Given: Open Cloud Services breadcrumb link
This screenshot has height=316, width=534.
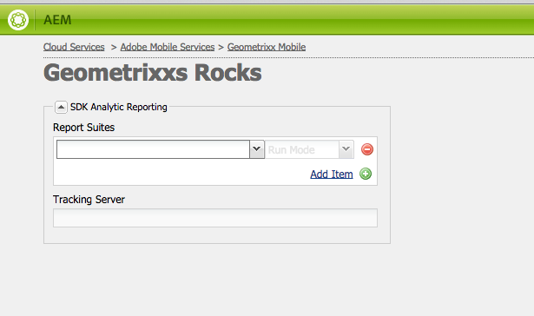Looking at the screenshot, I should [74, 47].
